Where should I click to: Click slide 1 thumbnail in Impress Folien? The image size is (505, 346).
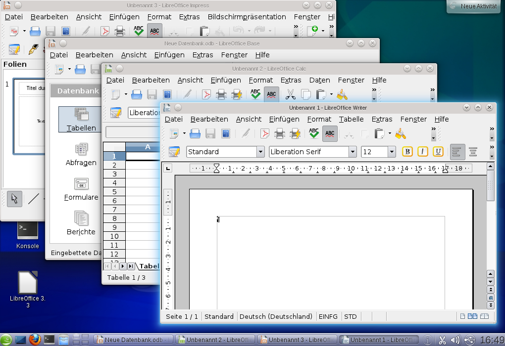29,117
